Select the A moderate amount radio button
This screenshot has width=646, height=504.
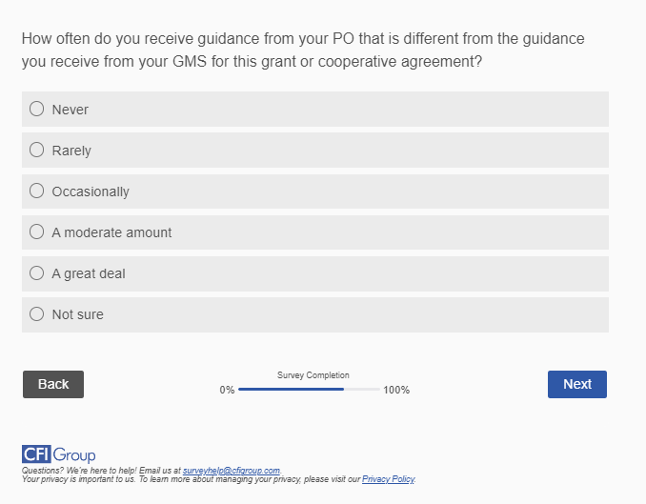point(37,232)
